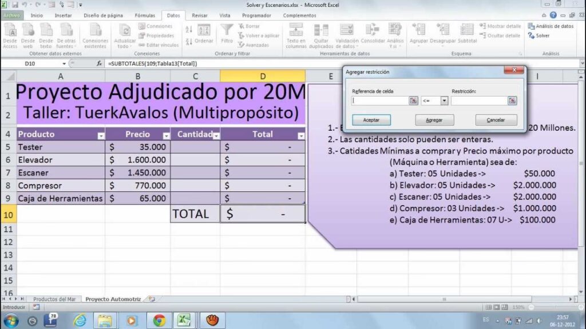Switch to the Fórmulas ribbon tab

click(144, 15)
